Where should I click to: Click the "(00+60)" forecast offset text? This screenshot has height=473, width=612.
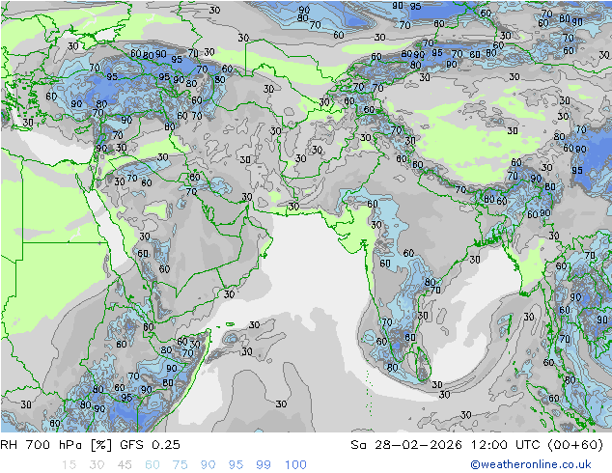pyautogui.click(x=575, y=444)
